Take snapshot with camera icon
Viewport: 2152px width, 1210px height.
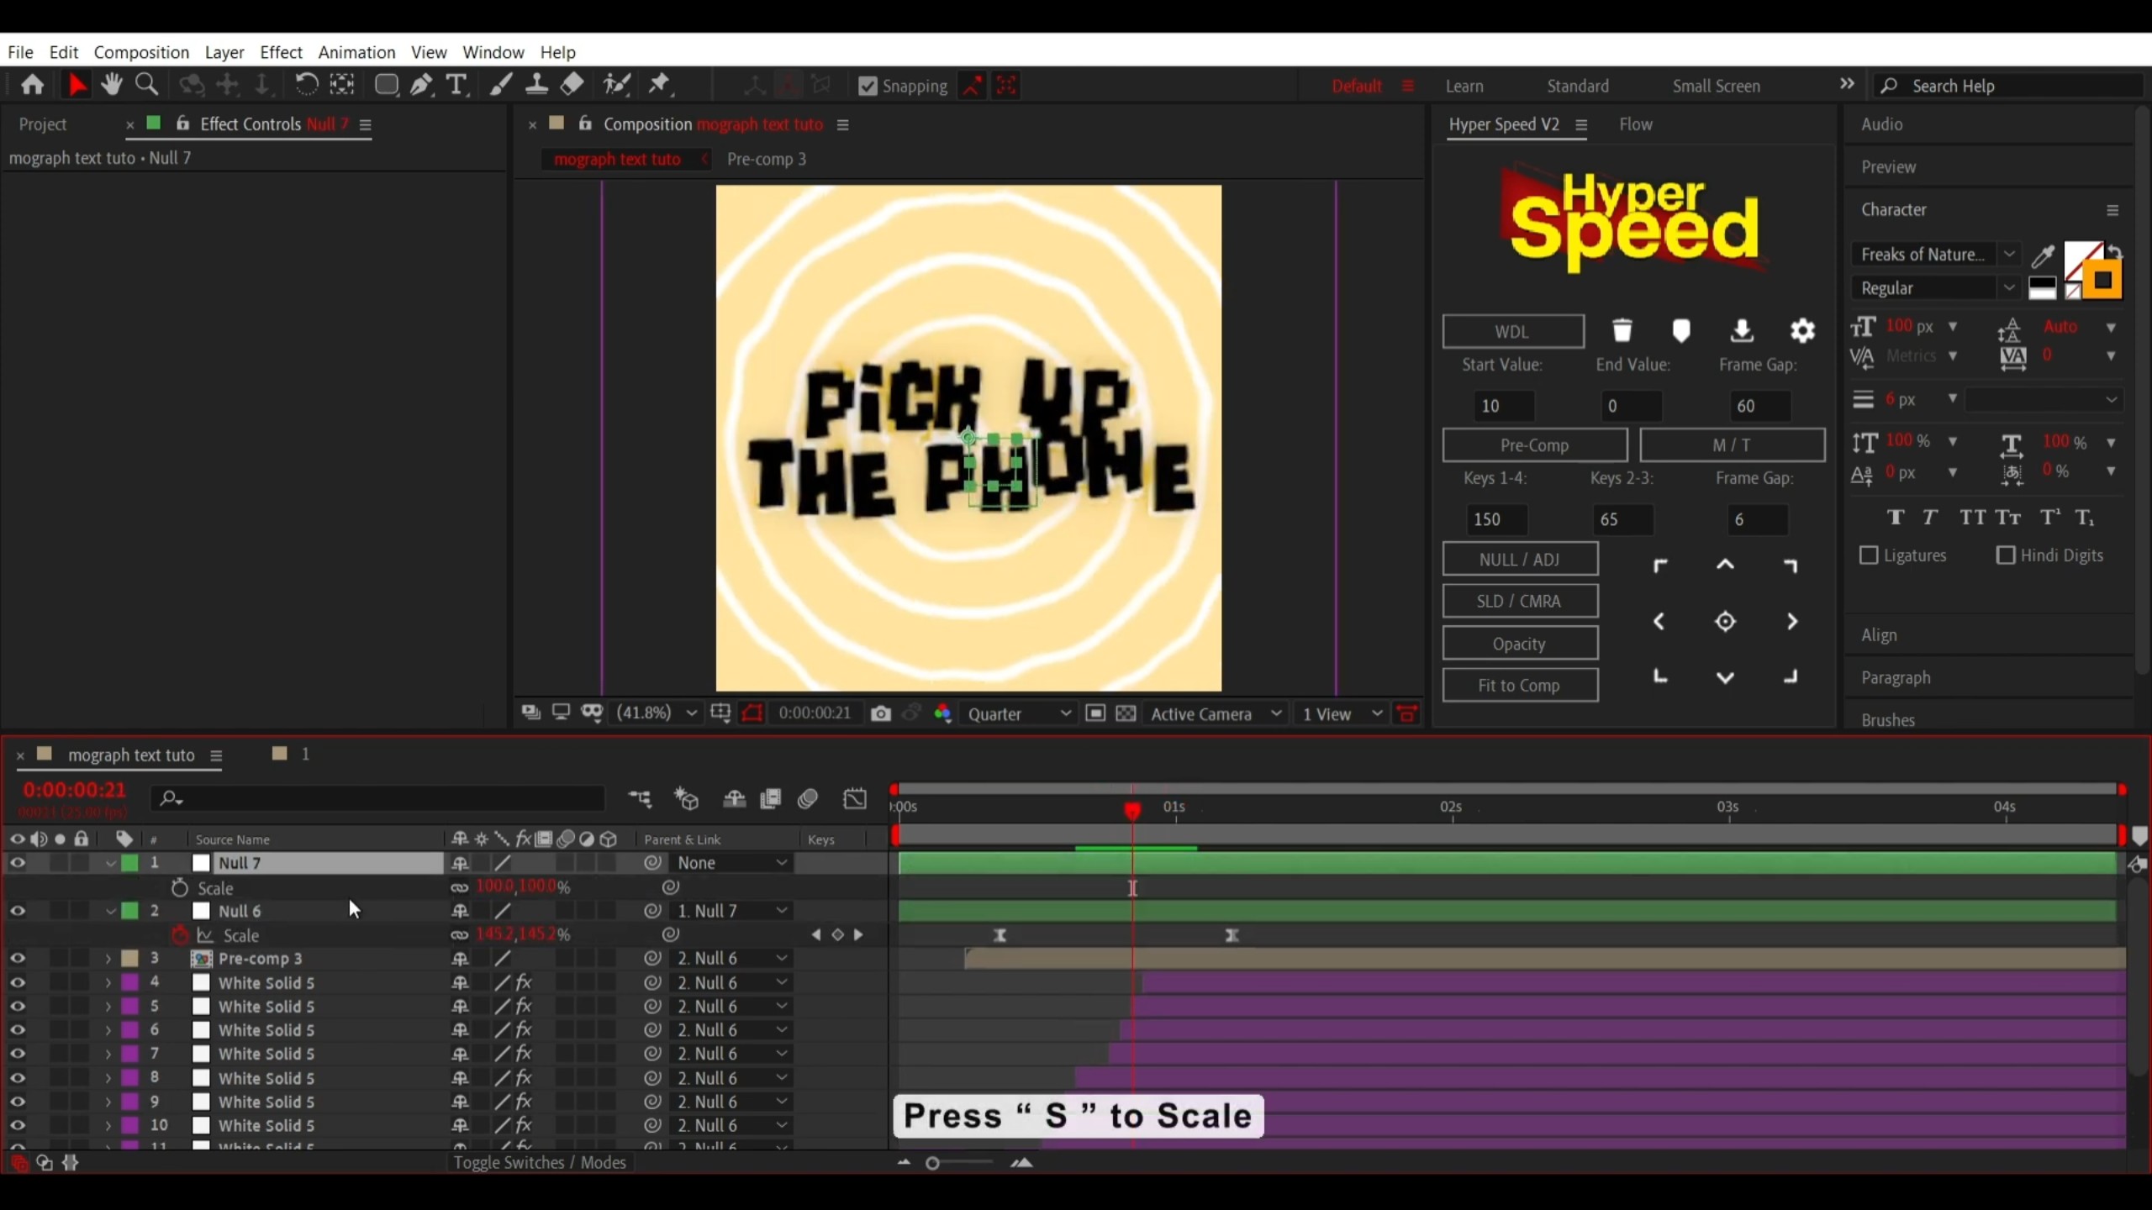(x=880, y=713)
